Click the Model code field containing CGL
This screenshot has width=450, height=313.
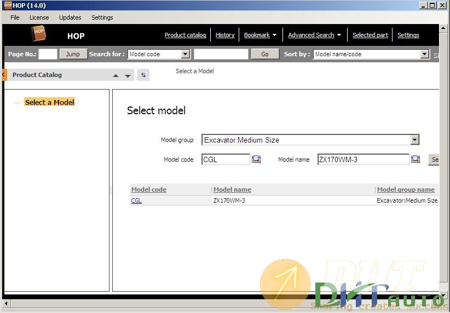(x=226, y=160)
